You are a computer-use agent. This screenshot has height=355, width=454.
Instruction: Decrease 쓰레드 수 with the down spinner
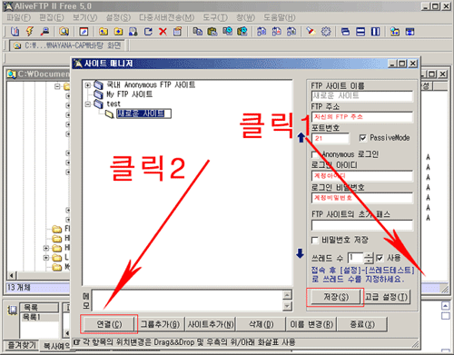[369, 261]
